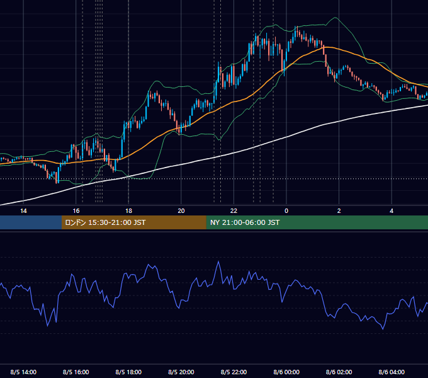Select the ロンドン 15:30-21:00 JST session bar
The height and width of the screenshot is (378, 428).
point(133,222)
